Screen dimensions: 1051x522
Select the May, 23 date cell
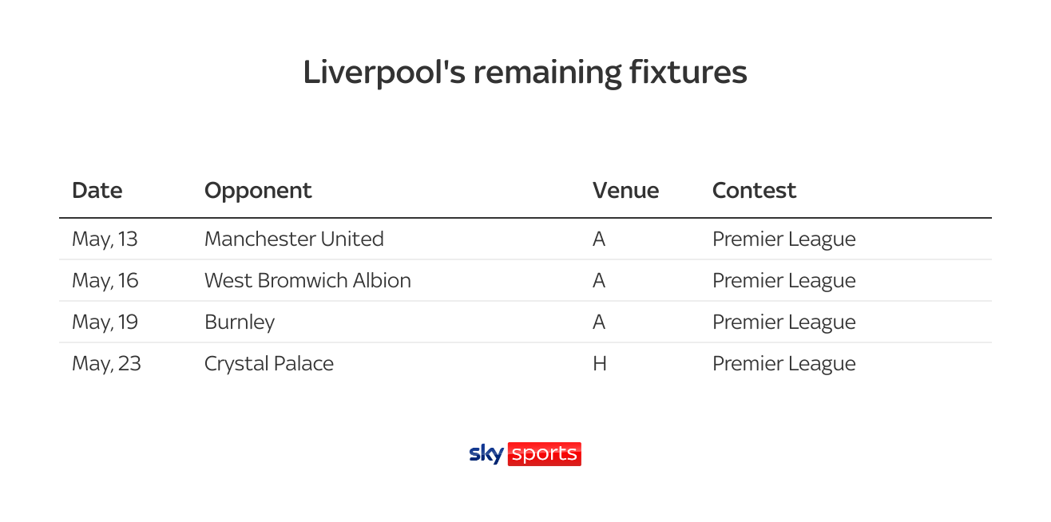pyautogui.click(x=106, y=364)
